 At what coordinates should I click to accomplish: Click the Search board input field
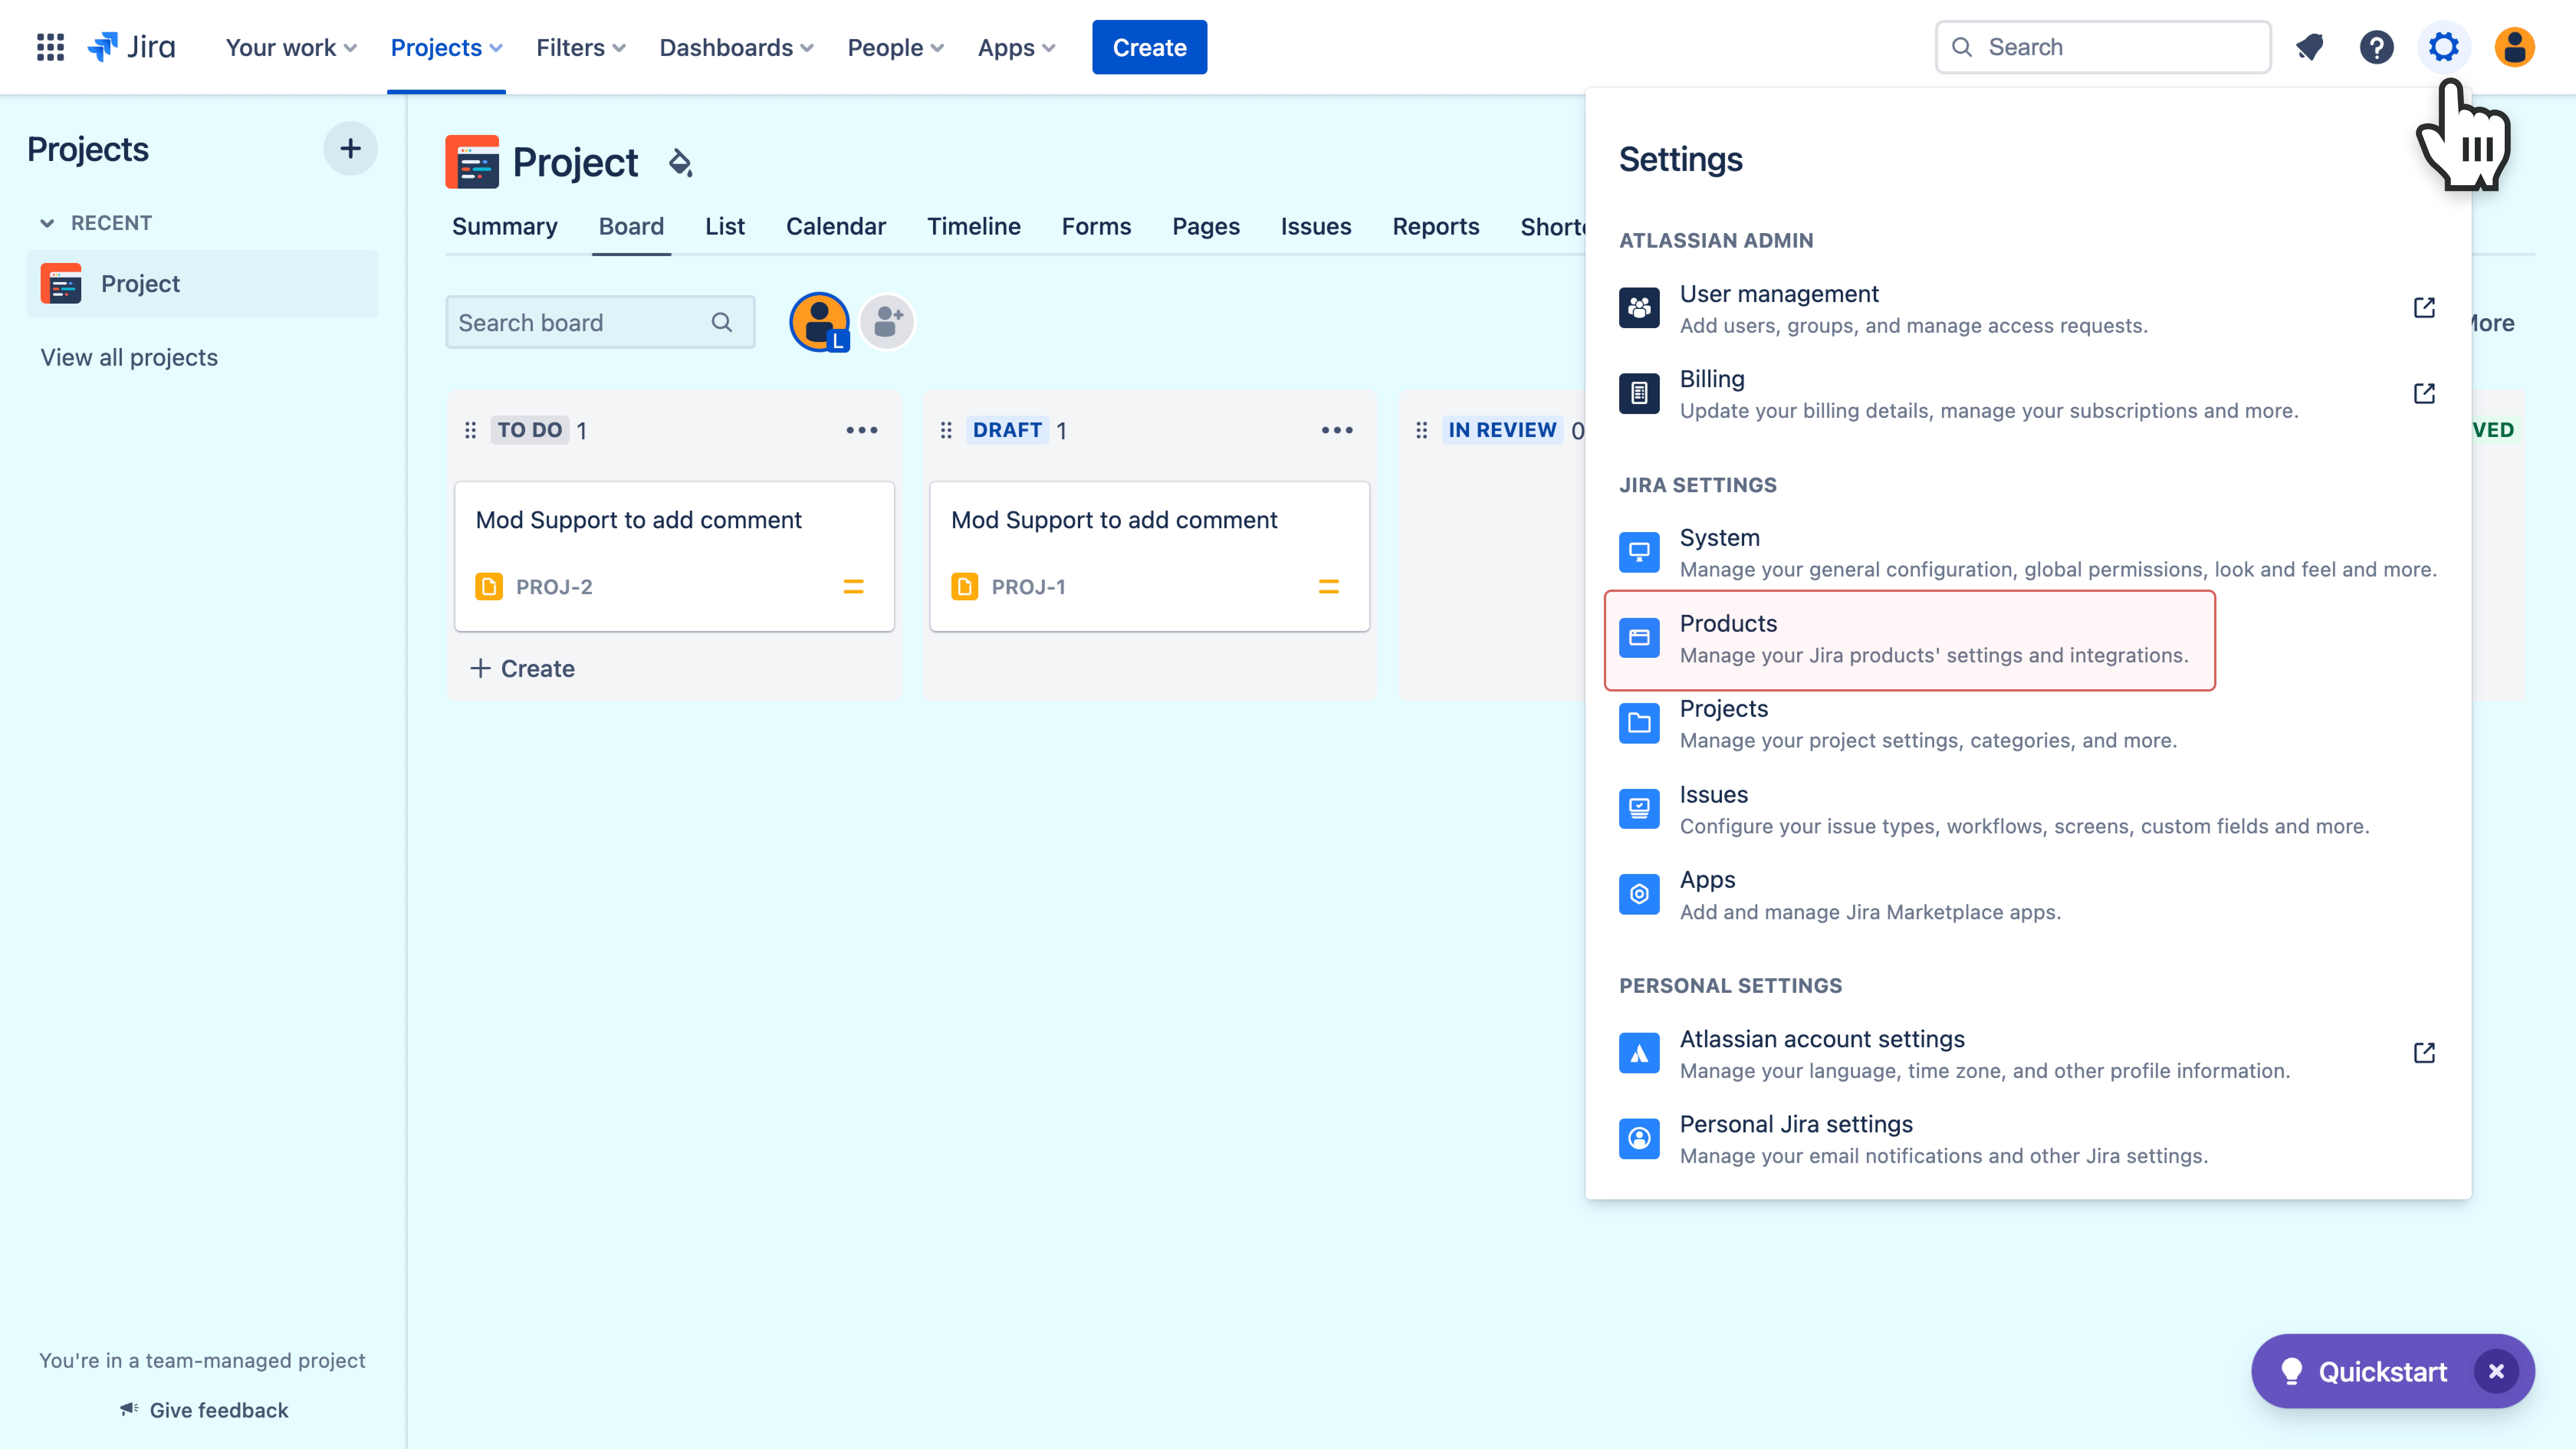tap(600, 322)
